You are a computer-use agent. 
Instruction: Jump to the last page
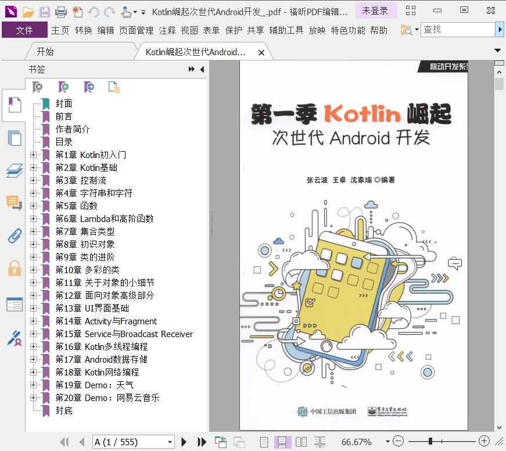pos(202,442)
